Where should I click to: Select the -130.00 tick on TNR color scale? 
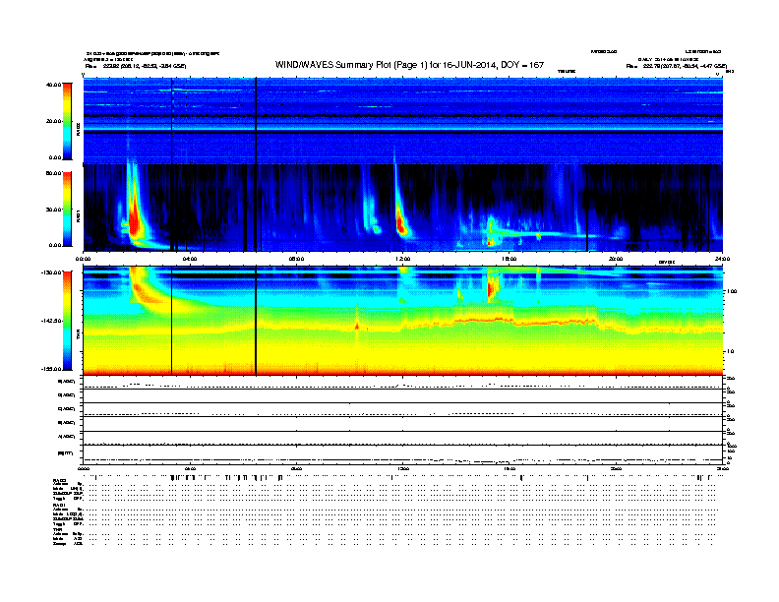(52, 272)
